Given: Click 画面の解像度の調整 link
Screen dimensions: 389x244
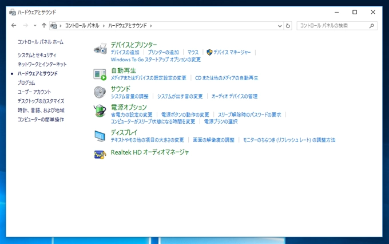Looking at the screenshot, I should point(213,140).
